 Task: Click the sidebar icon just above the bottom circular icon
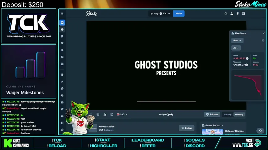pos(62,123)
